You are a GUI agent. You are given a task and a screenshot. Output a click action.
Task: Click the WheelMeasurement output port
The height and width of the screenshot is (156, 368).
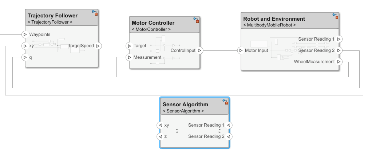pos(339,62)
